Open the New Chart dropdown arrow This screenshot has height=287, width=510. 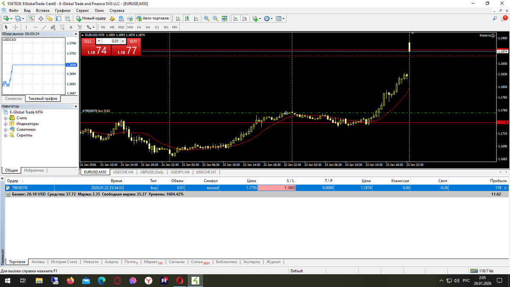11,19
